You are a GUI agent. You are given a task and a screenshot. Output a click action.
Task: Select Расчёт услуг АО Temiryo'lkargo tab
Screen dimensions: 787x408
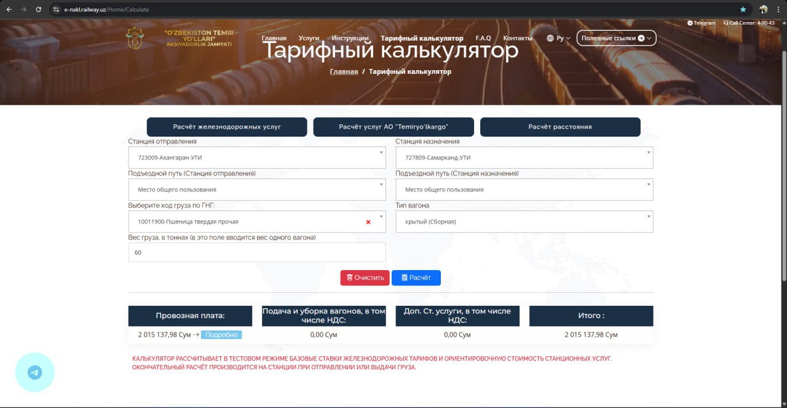coord(393,127)
